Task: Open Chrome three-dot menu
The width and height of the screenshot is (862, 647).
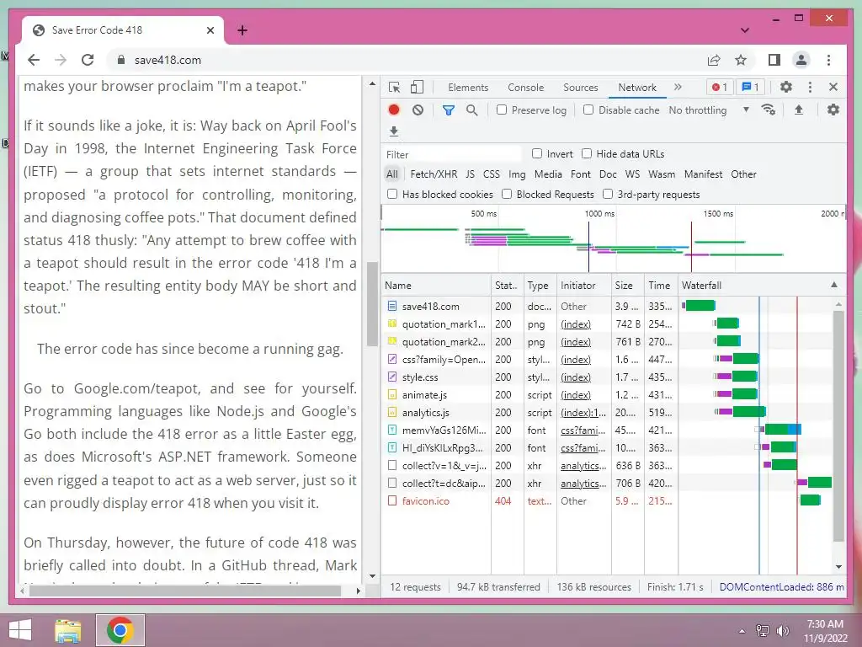Action: click(828, 60)
